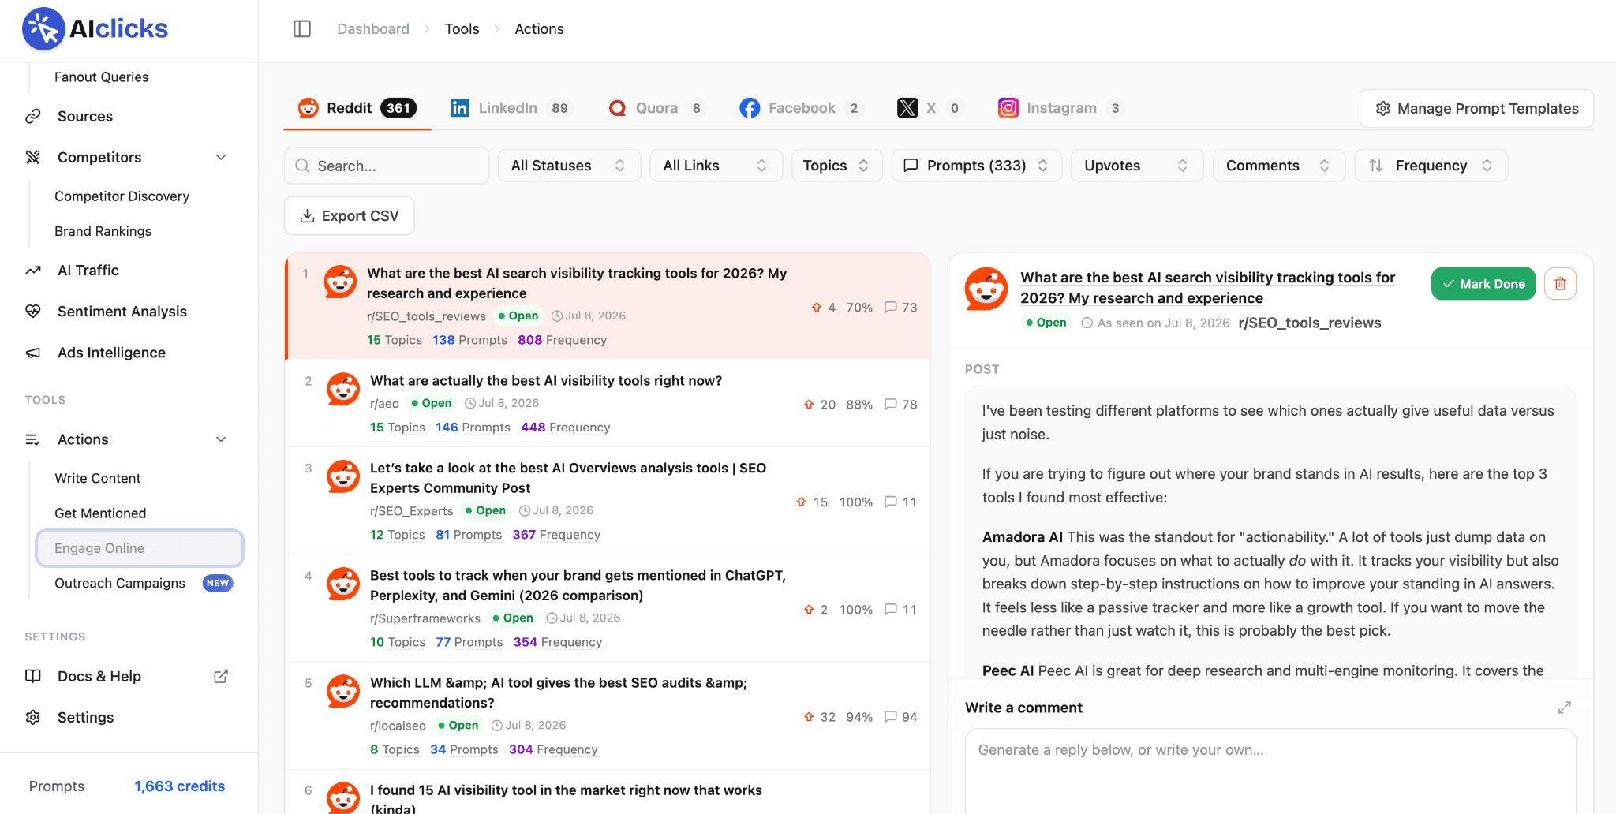Click the Sentiment Analysis heart icon
The width and height of the screenshot is (1616, 814).
33,312
